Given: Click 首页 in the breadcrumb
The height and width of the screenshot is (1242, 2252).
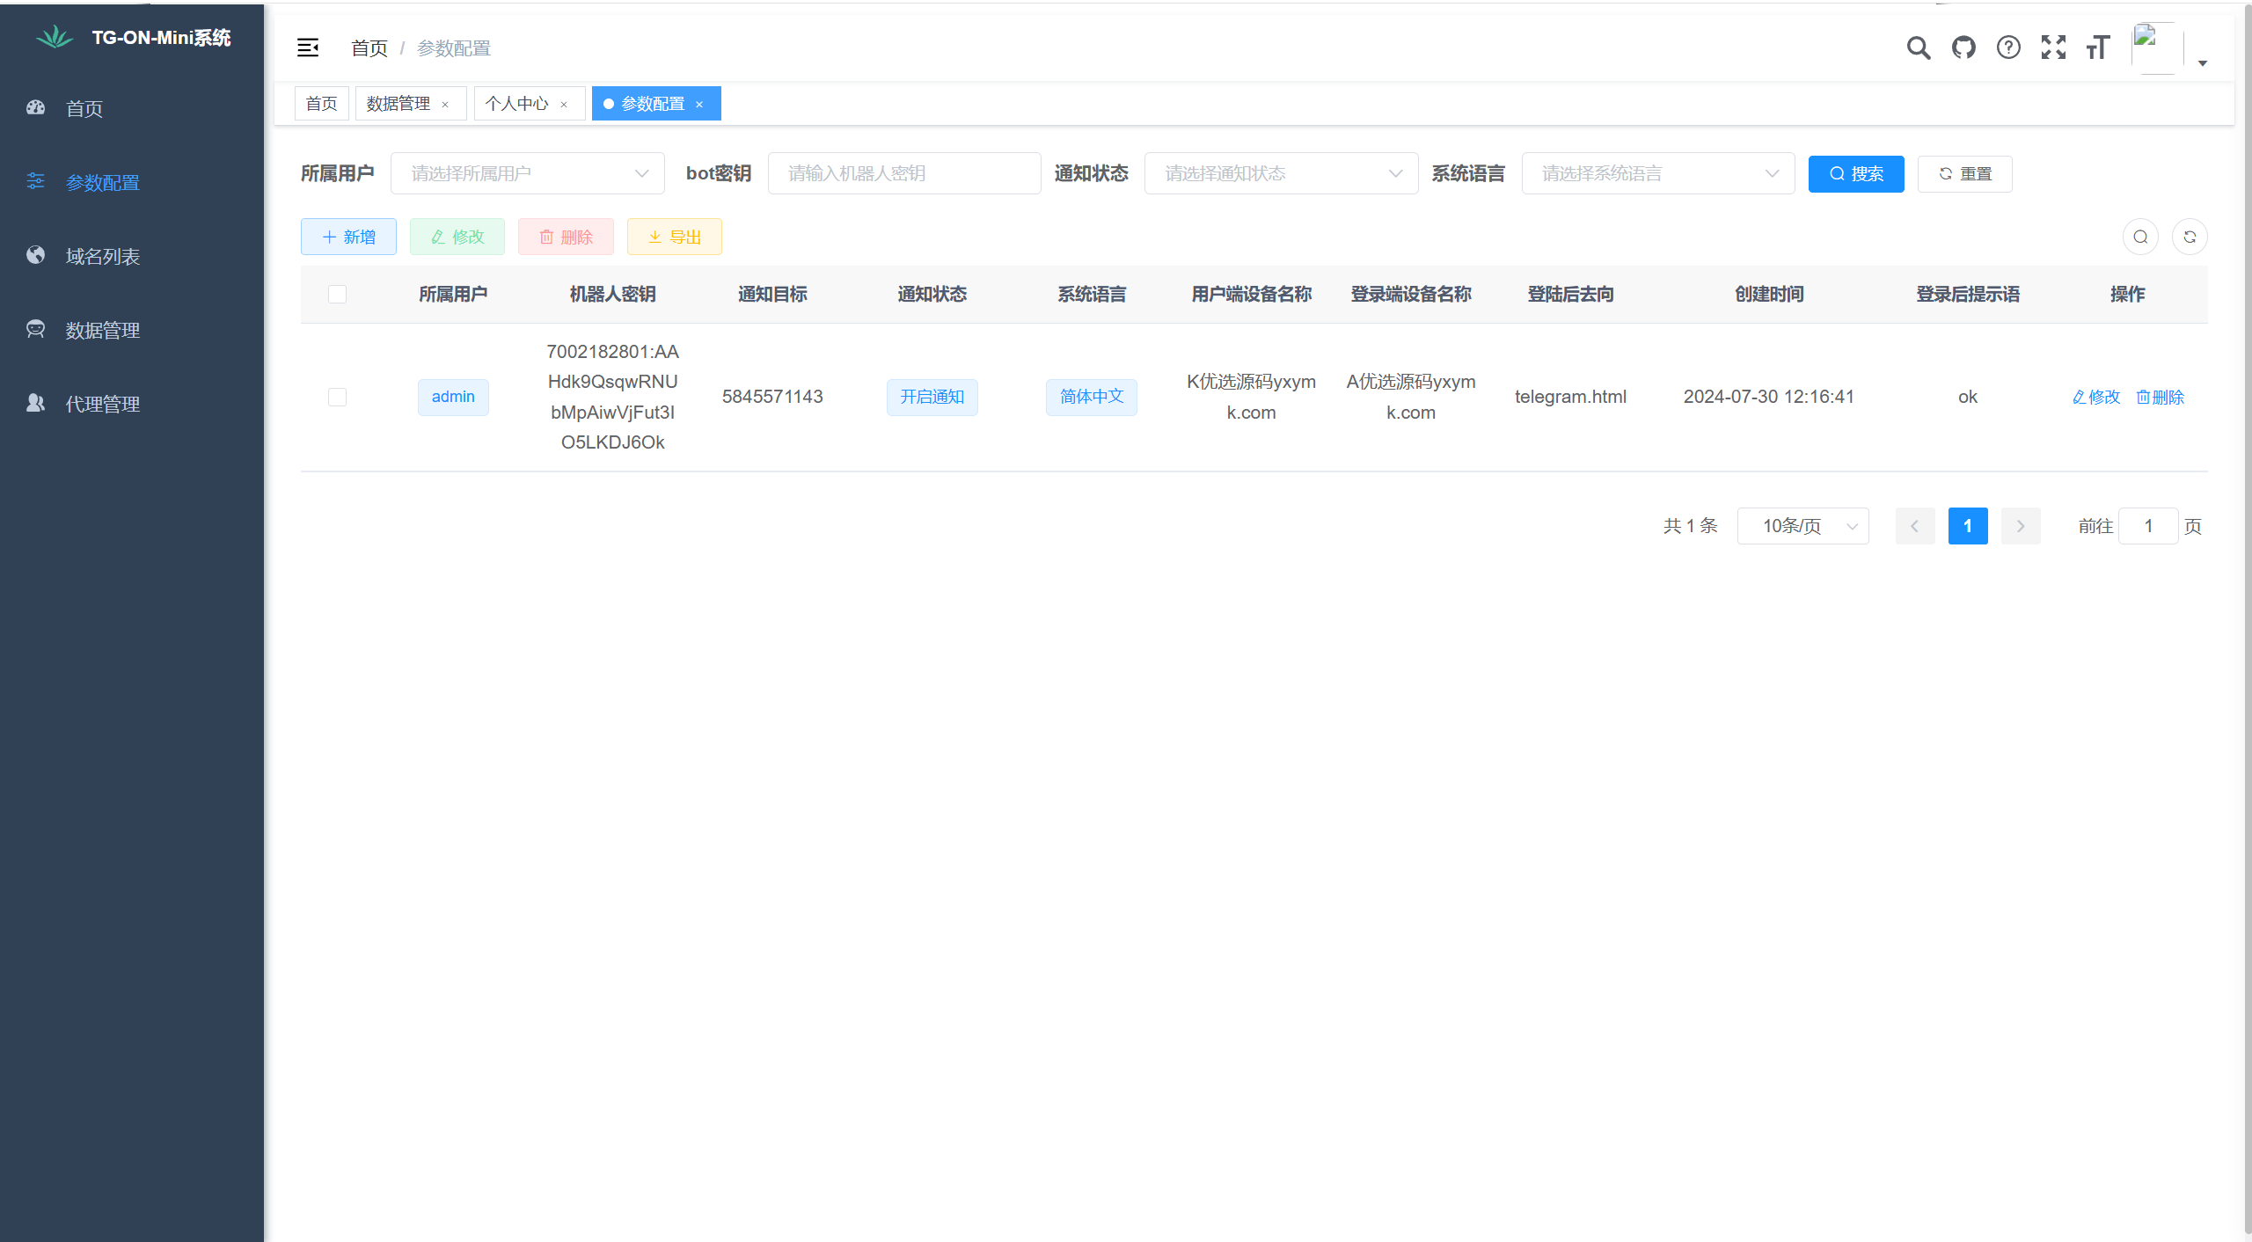Looking at the screenshot, I should 369,48.
